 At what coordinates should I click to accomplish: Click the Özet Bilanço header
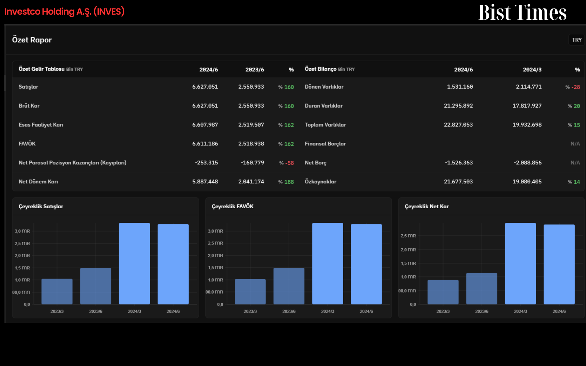tap(320, 69)
